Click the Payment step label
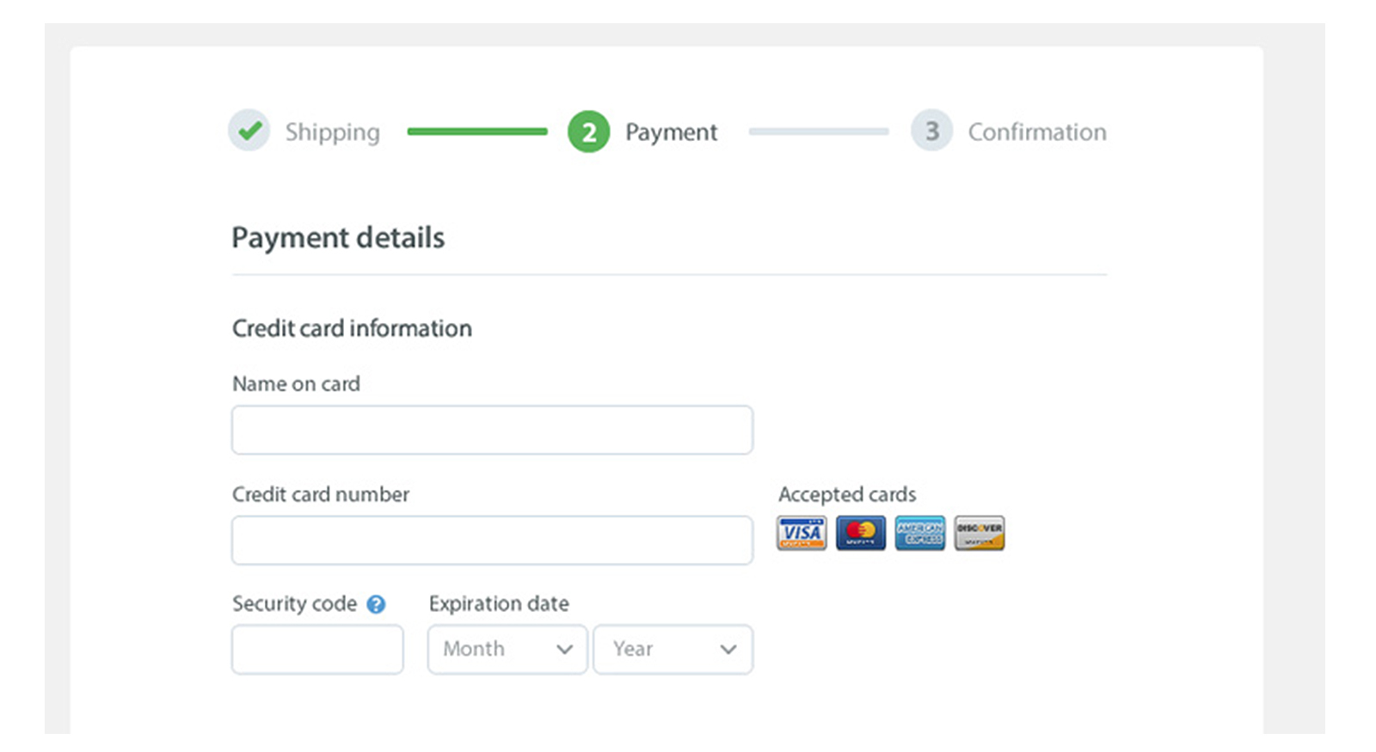Viewport: 1376px width, 752px height. click(671, 132)
